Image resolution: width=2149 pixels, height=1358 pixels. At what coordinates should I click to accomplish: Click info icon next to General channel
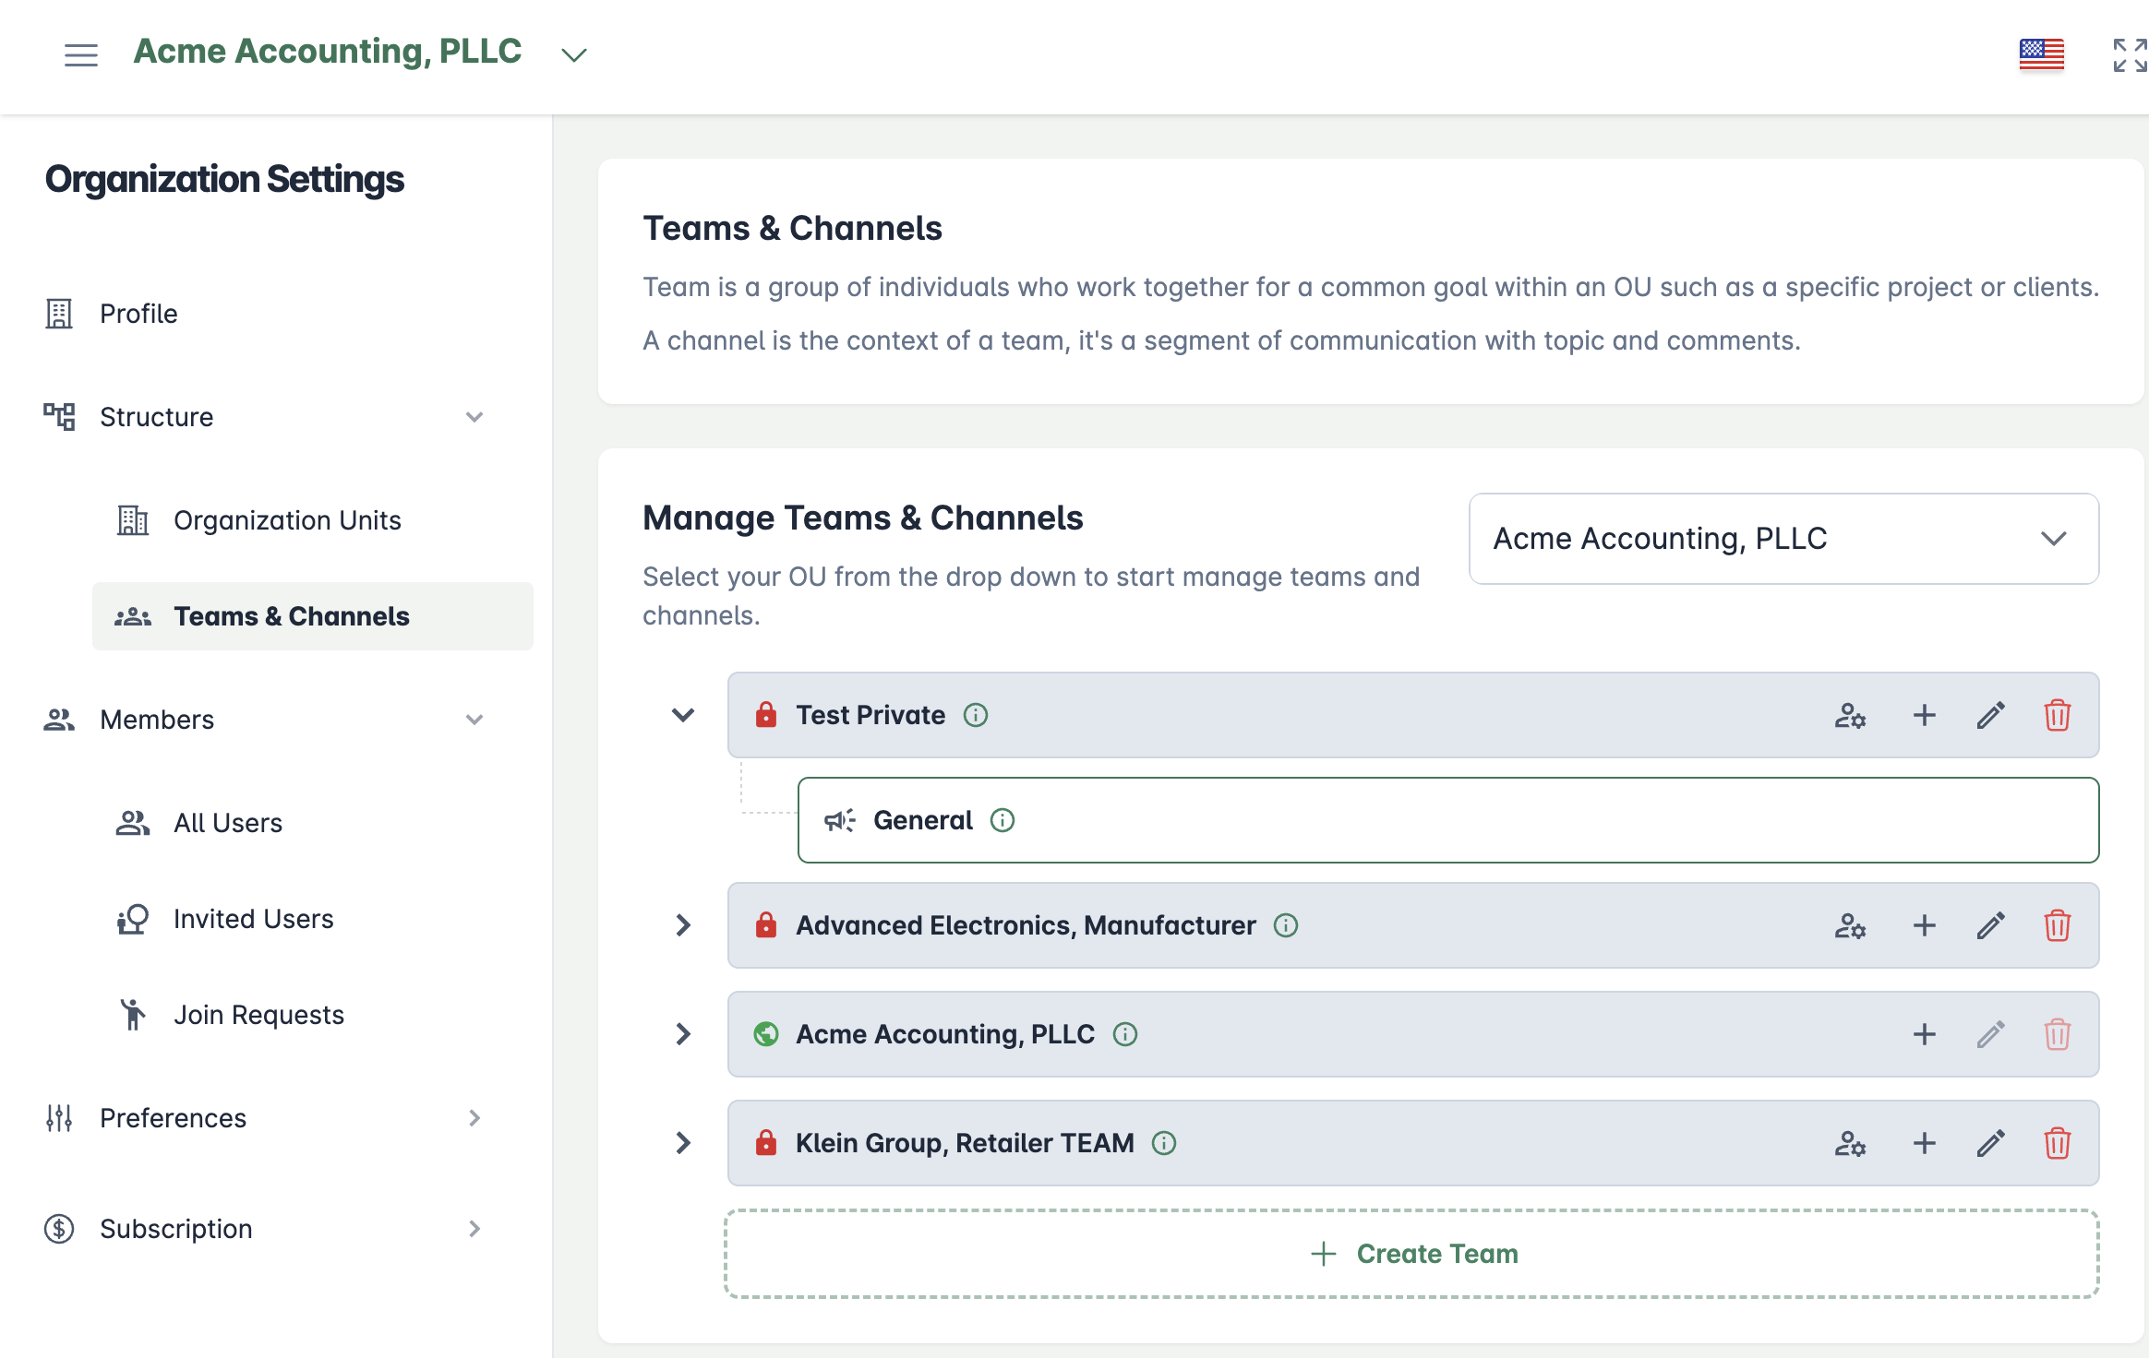pos(1002,820)
